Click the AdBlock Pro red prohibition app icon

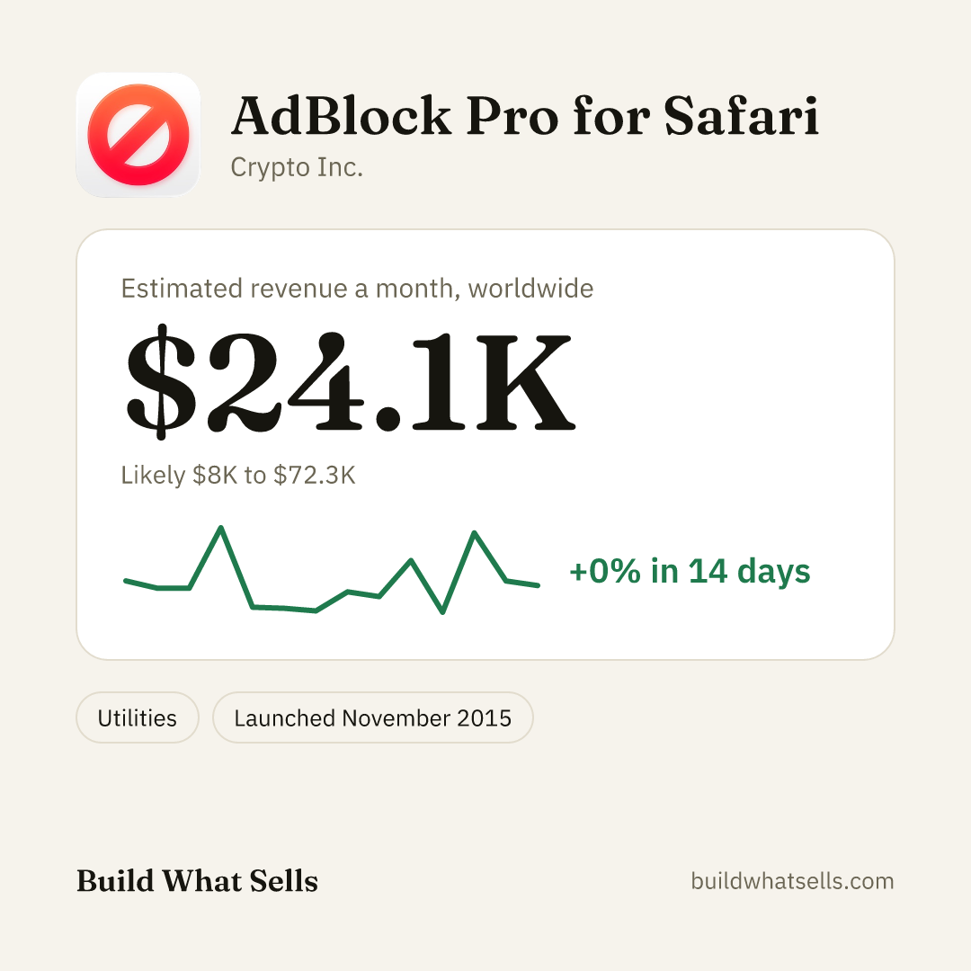point(138,135)
